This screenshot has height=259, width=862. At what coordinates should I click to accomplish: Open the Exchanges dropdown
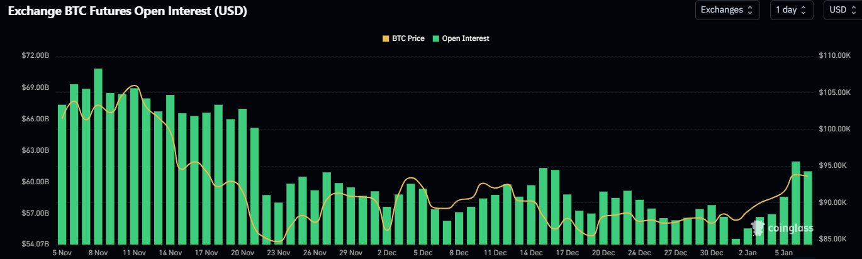[727, 10]
